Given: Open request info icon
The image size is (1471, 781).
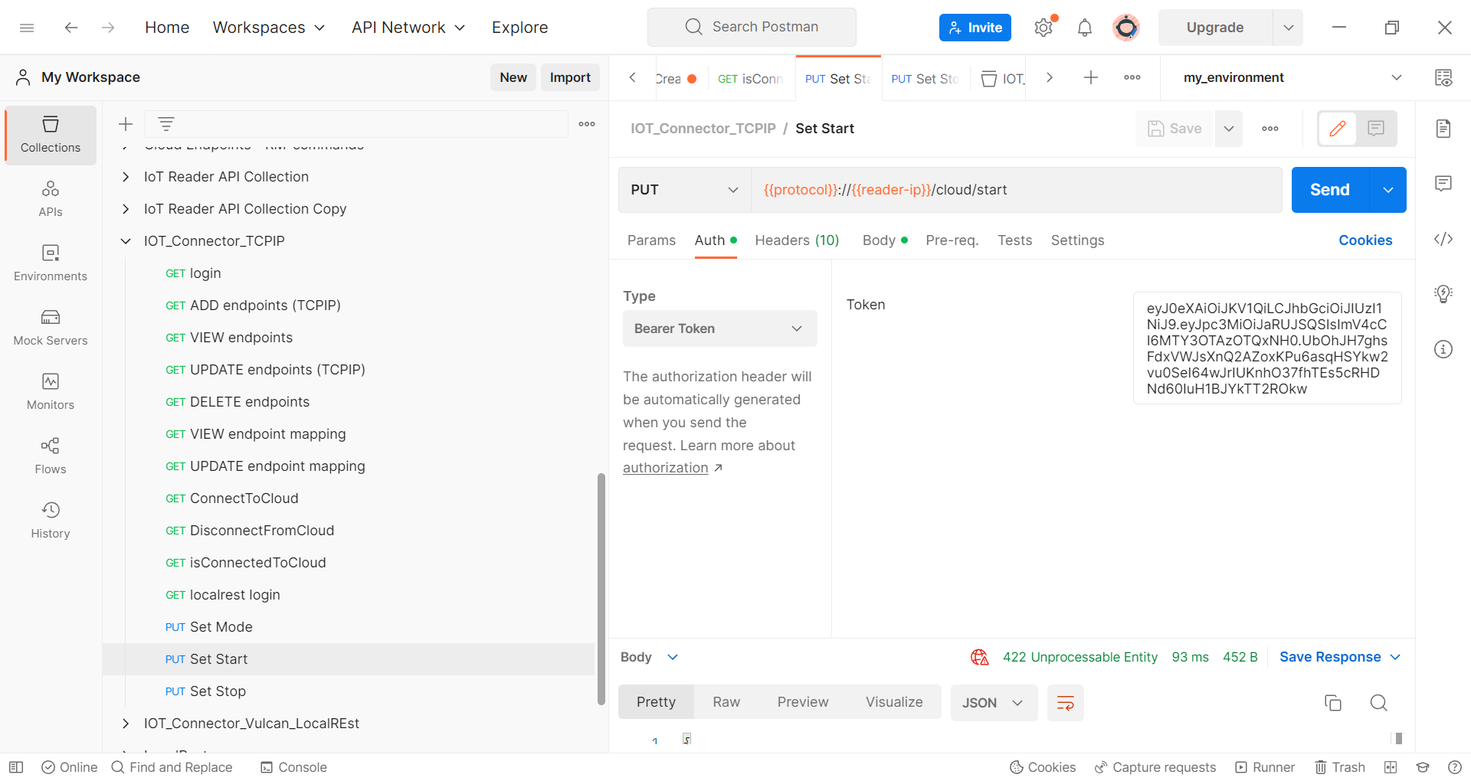Looking at the screenshot, I should [1443, 349].
